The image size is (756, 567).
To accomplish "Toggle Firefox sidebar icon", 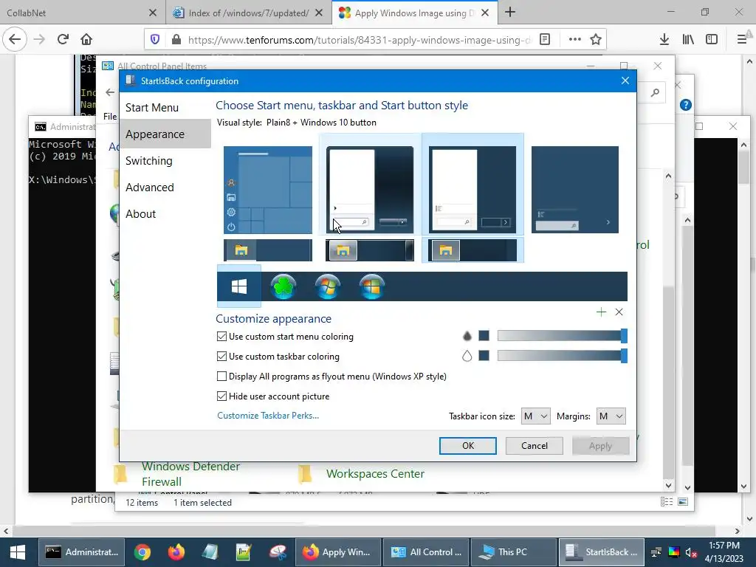I will coord(712,39).
